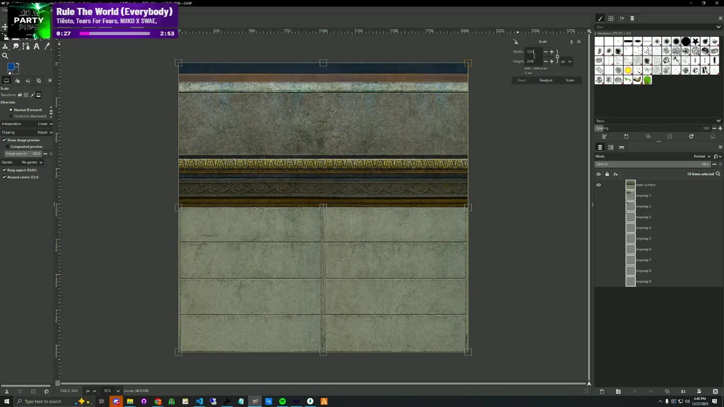The height and width of the screenshot is (407, 724).
Task: Select the yellow sparks brush thumbnail
Action: click(628, 70)
